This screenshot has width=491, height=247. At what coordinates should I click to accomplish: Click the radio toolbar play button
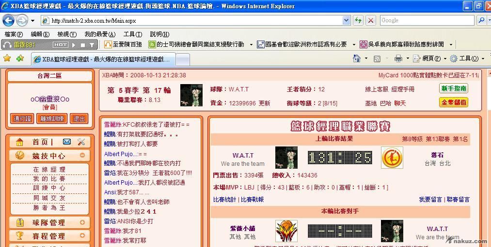(x=74, y=45)
